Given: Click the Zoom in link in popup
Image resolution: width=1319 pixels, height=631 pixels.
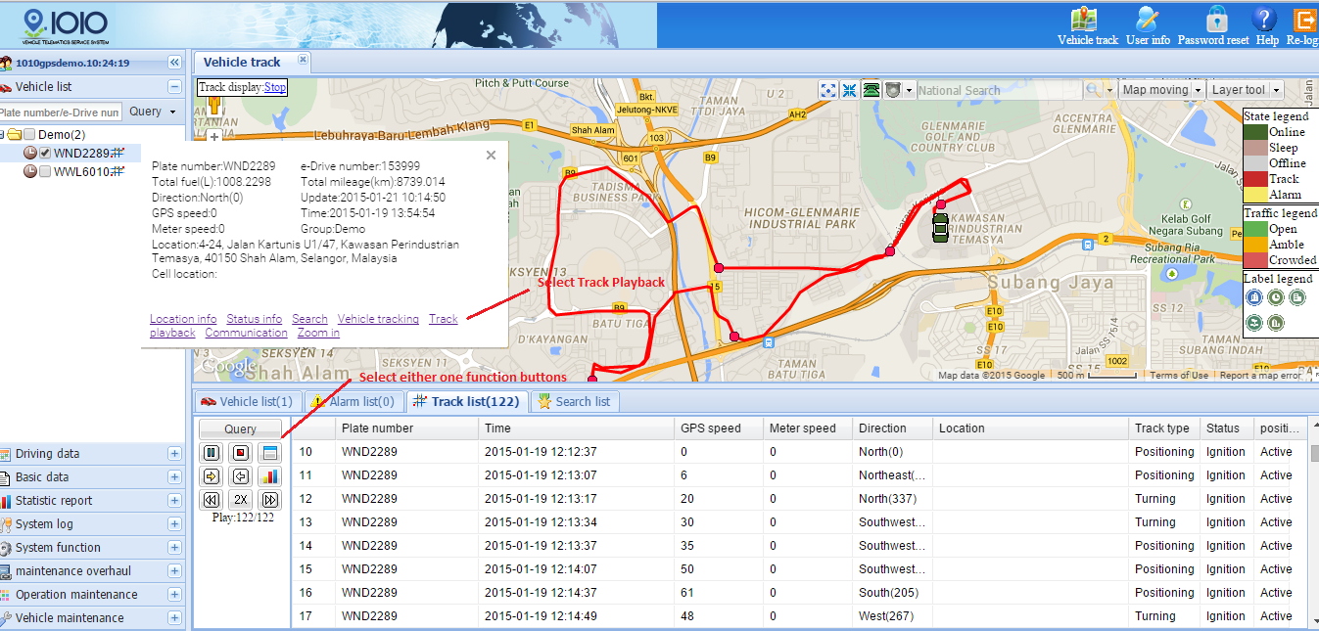Looking at the screenshot, I should point(318,333).
